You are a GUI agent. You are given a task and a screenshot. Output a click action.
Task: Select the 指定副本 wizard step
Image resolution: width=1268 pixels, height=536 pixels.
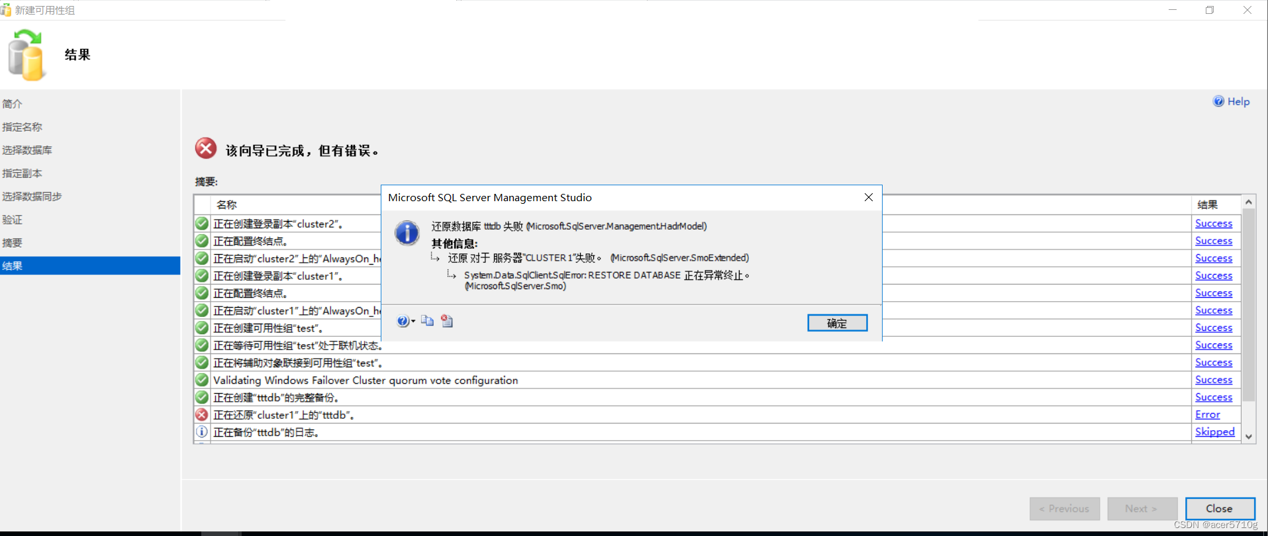click(22, 173)
